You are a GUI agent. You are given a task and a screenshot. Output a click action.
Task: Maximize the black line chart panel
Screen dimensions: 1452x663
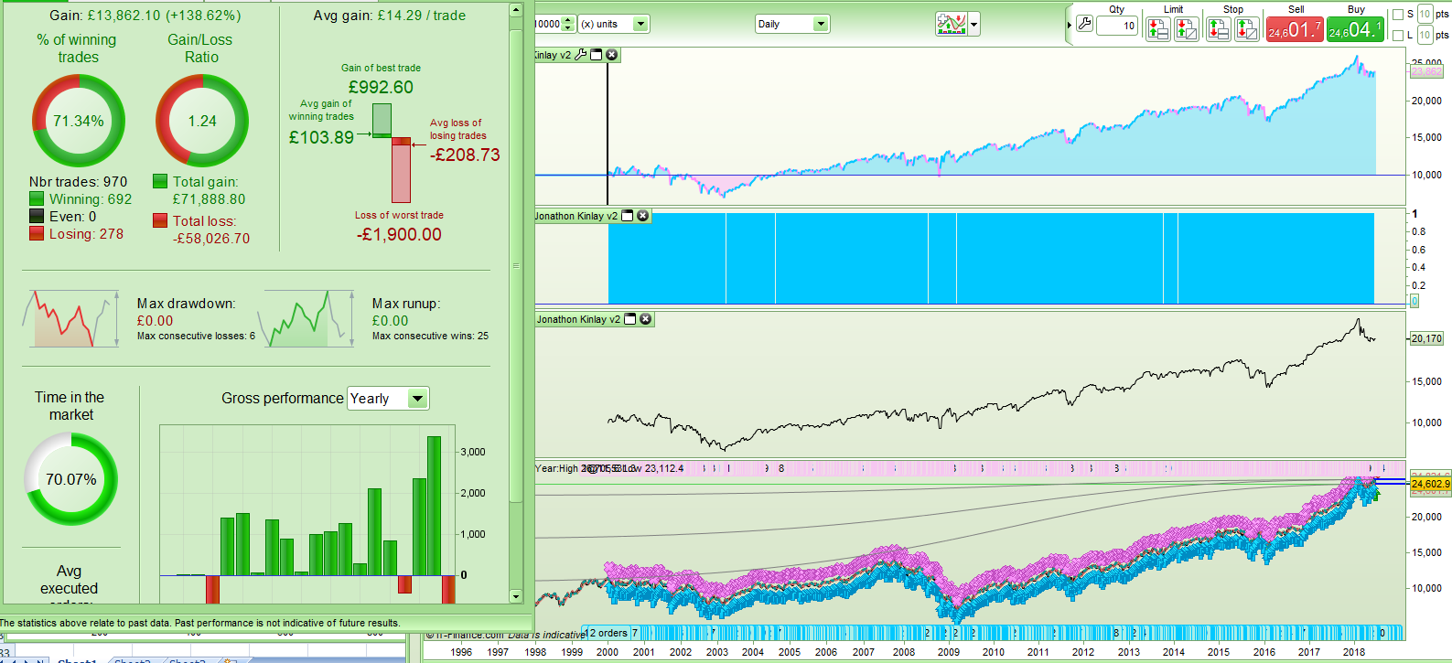pyautogui.click(x=630, y=319)
